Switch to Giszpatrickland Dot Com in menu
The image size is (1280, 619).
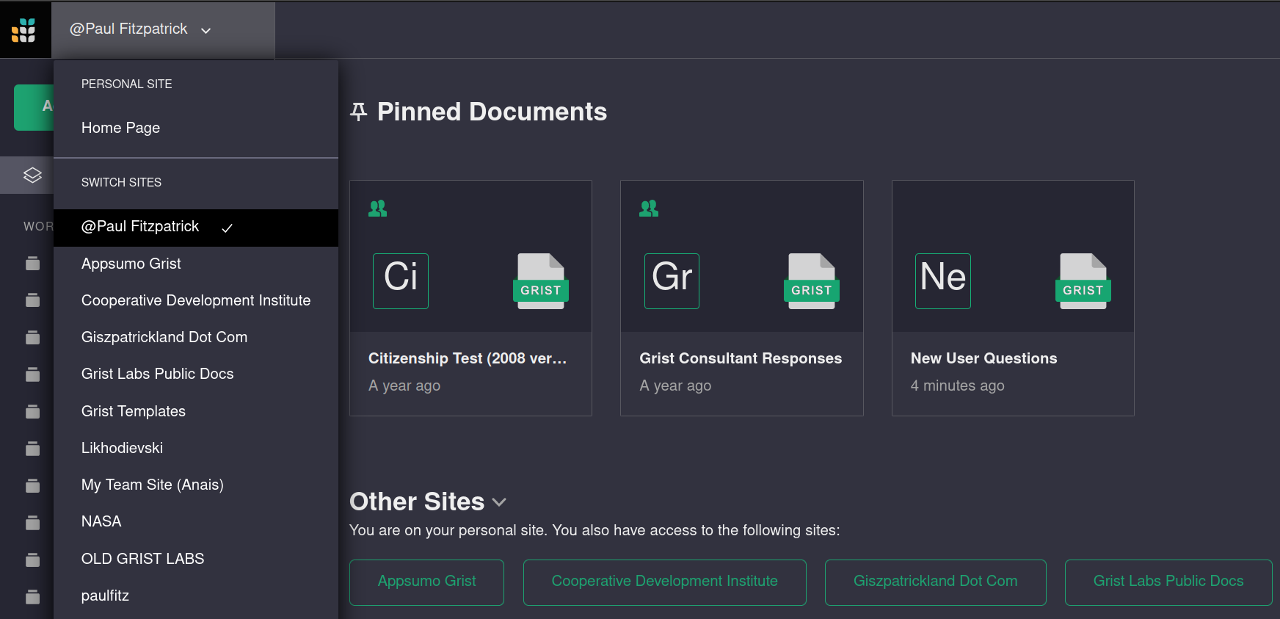pos(196,338)
